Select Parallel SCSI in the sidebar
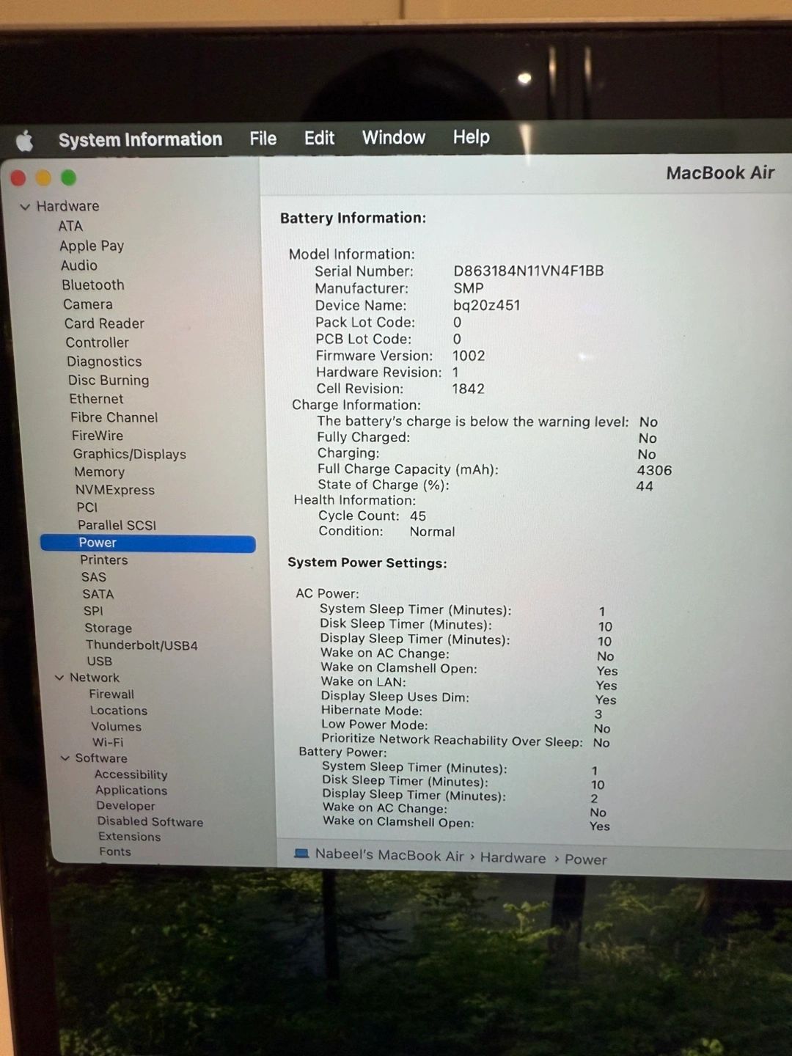This screenshot has height=1056, width=792. point(117,525)
